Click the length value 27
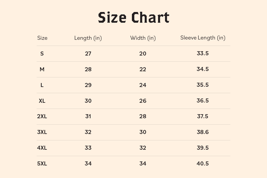Image resolution: width=267 pixels, height=178 pixels. (x=88, y=54)
